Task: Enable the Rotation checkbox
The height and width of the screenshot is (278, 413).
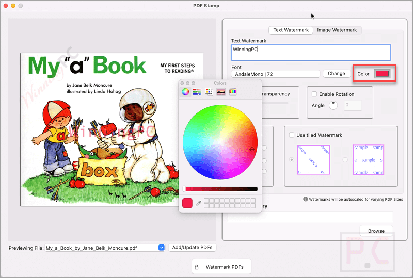Action: coord(314,94)
